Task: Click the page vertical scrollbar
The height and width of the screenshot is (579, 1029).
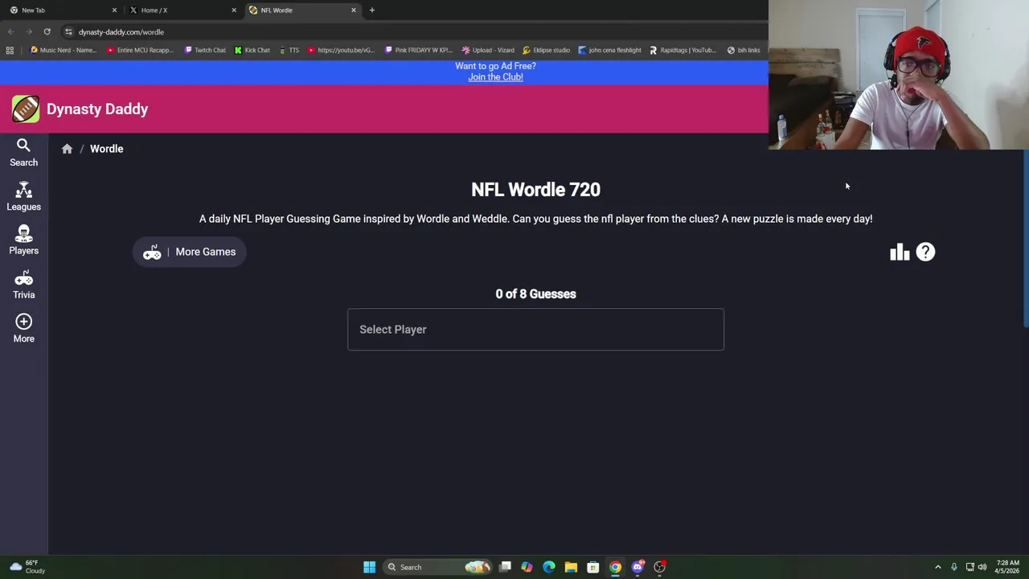Action: point(1026,238)
